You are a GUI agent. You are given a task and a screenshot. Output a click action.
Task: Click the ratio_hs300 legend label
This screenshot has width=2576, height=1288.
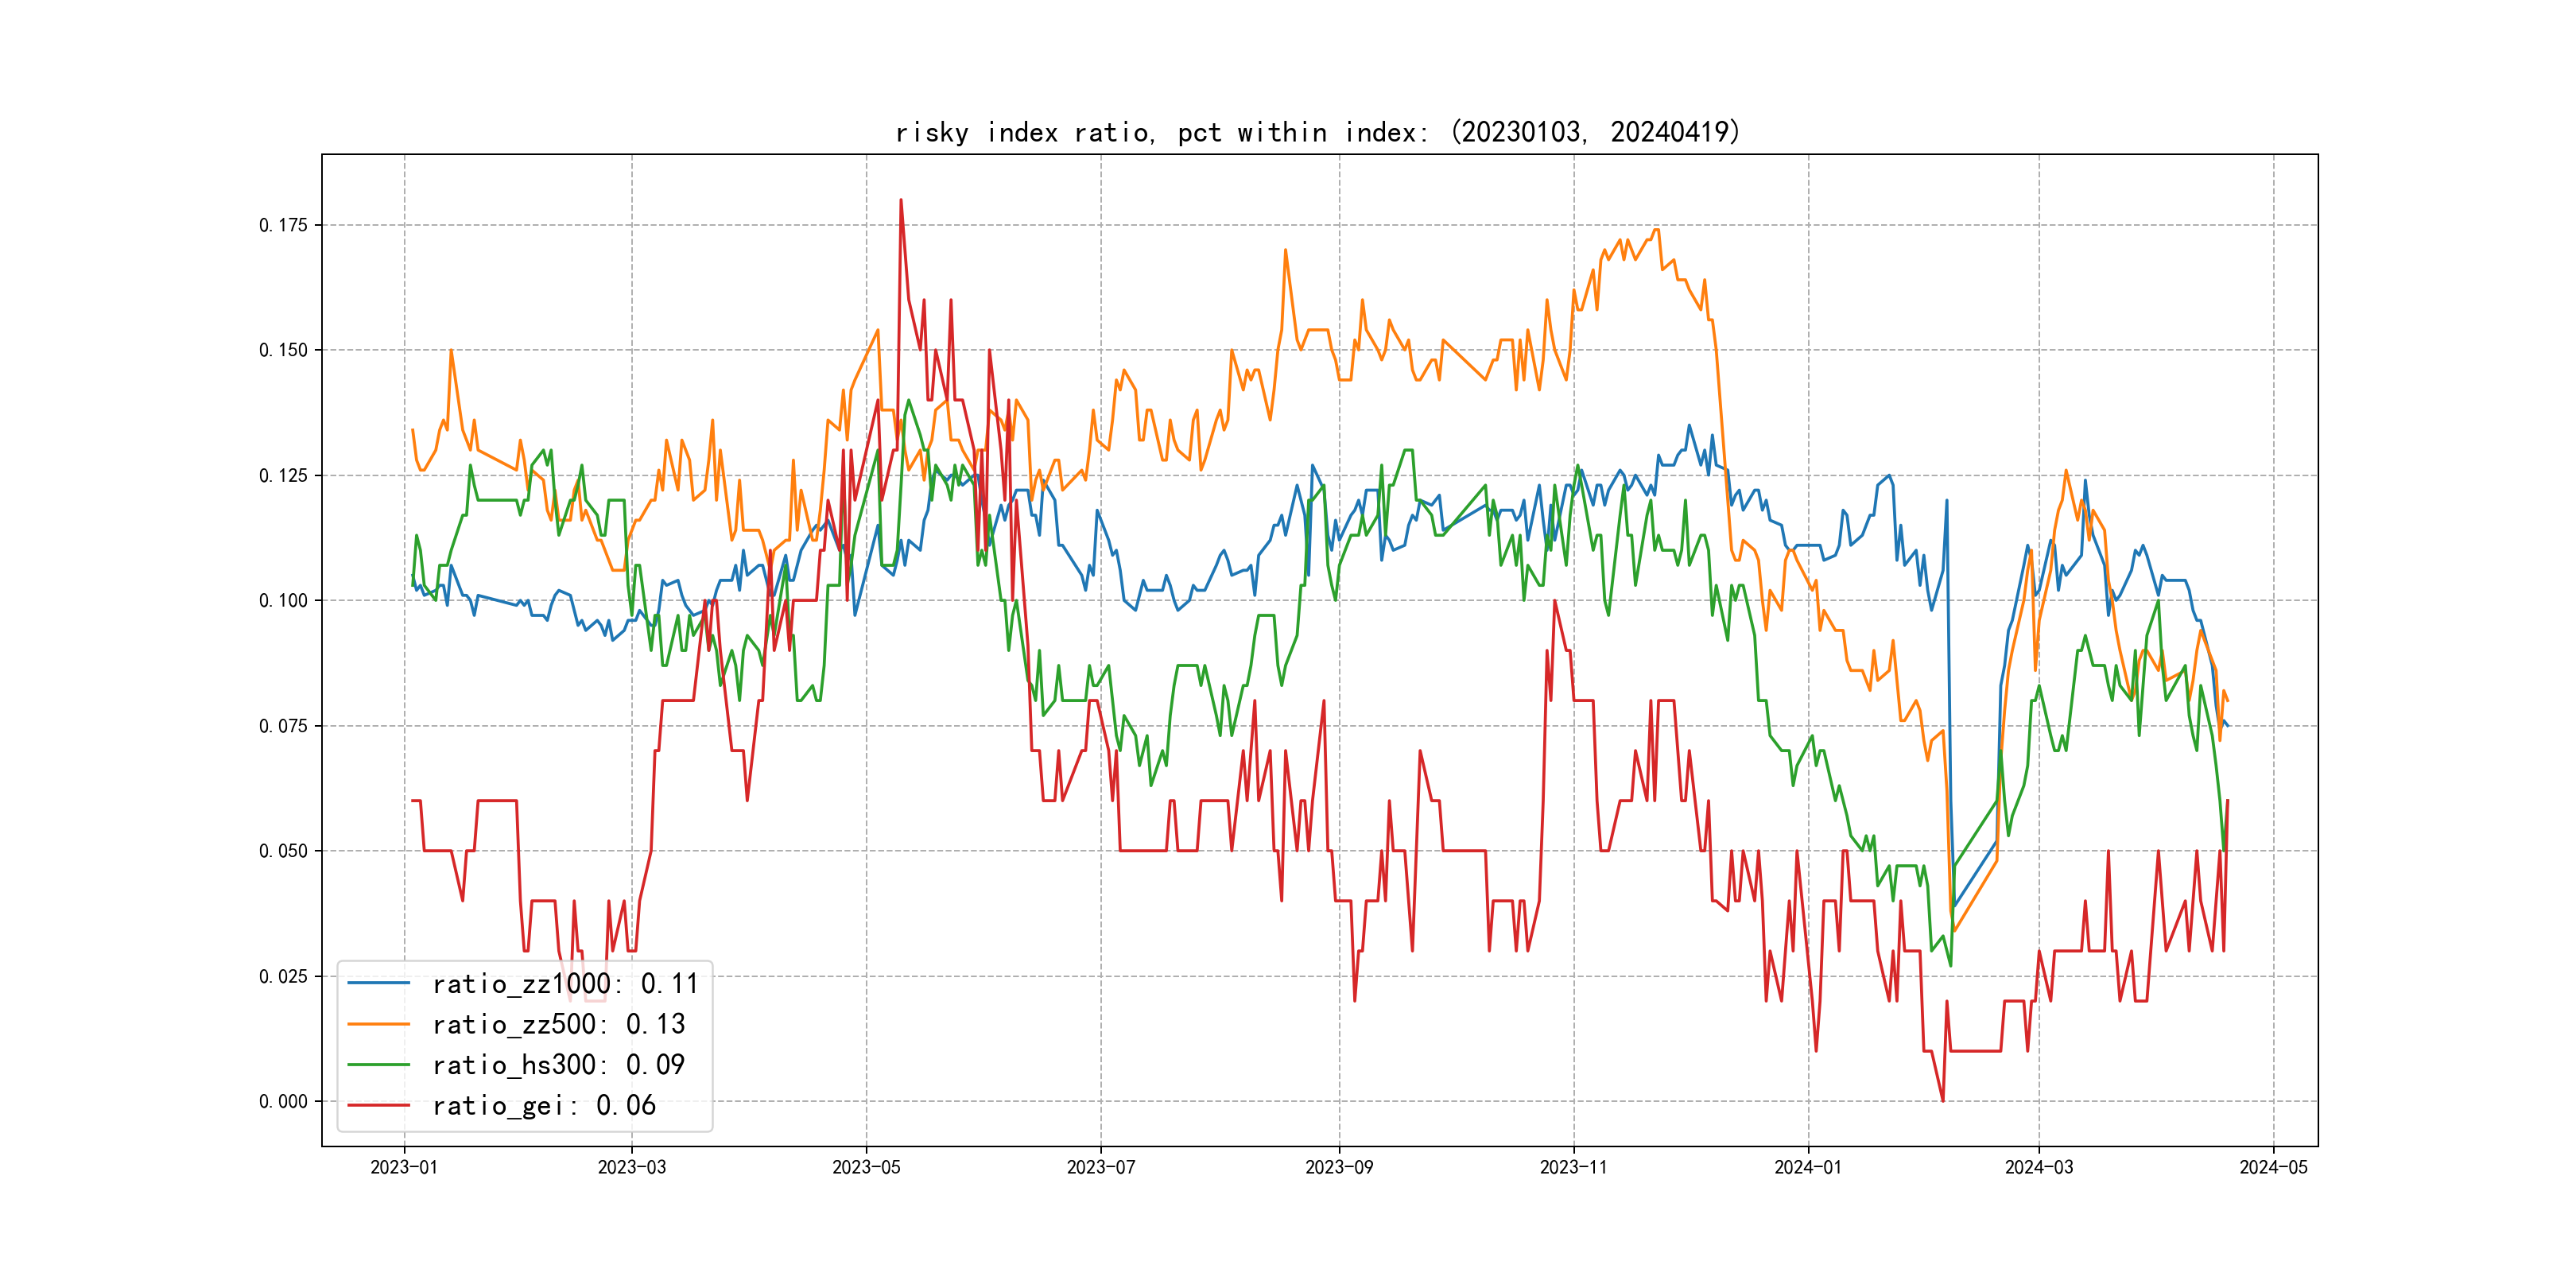(x=558, y=1065)
